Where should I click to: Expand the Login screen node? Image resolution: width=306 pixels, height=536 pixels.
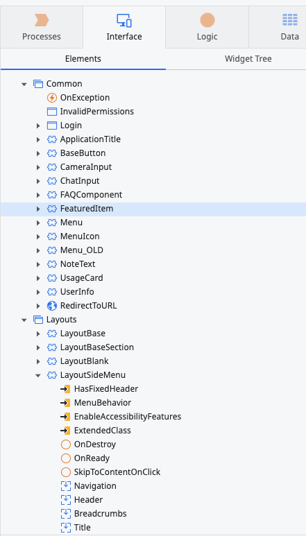(x=38, y=126)
